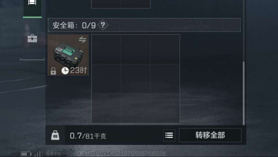Select the green safe box container thumbnail
278x157 pixels.
click(x=68, y=55)
